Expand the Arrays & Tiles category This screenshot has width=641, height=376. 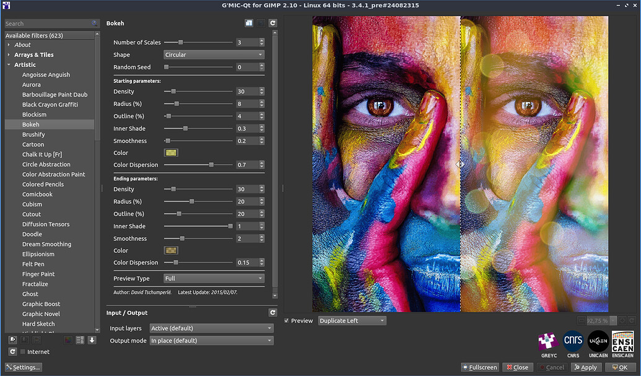[33, 55]
